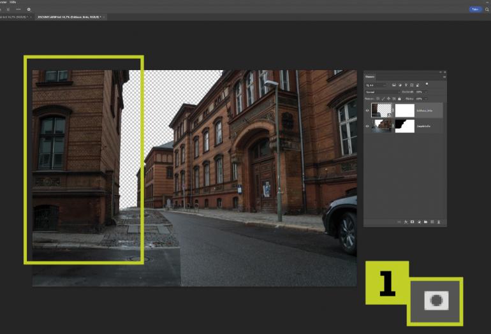Select the Eckhaus_links white layer mask
Image resolution: width=491 pixels, height=334 pixels.
[x=405, y=110]
